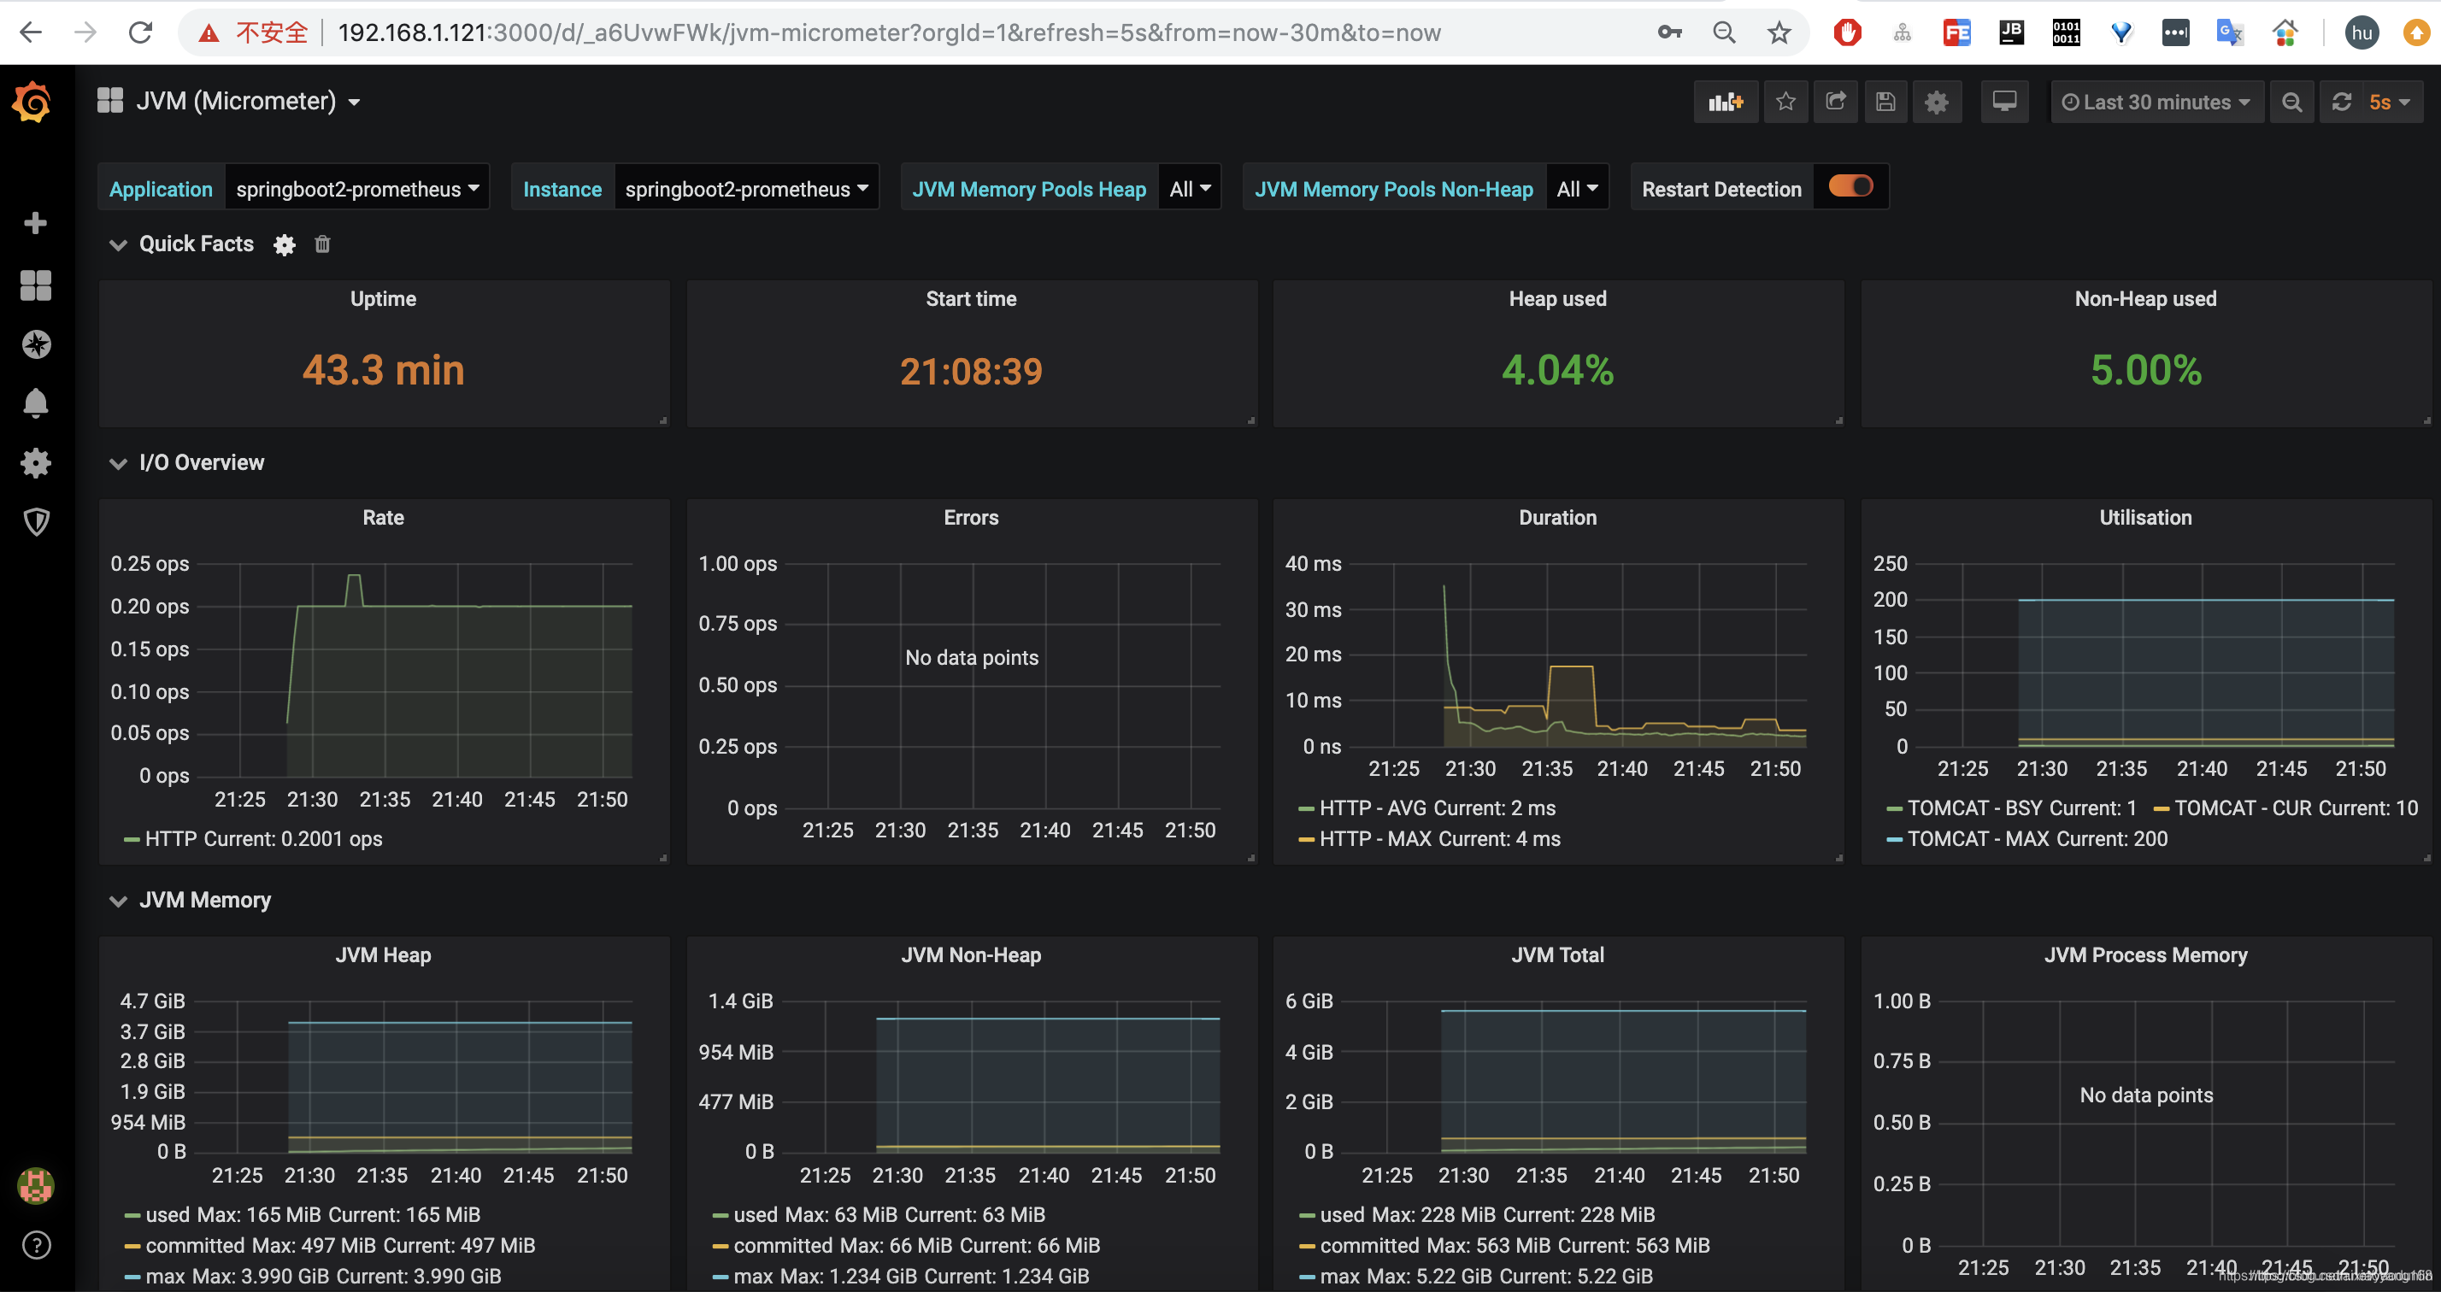
Task: Open the 5s refresh interval dropdown
Action: (2391, 102)
